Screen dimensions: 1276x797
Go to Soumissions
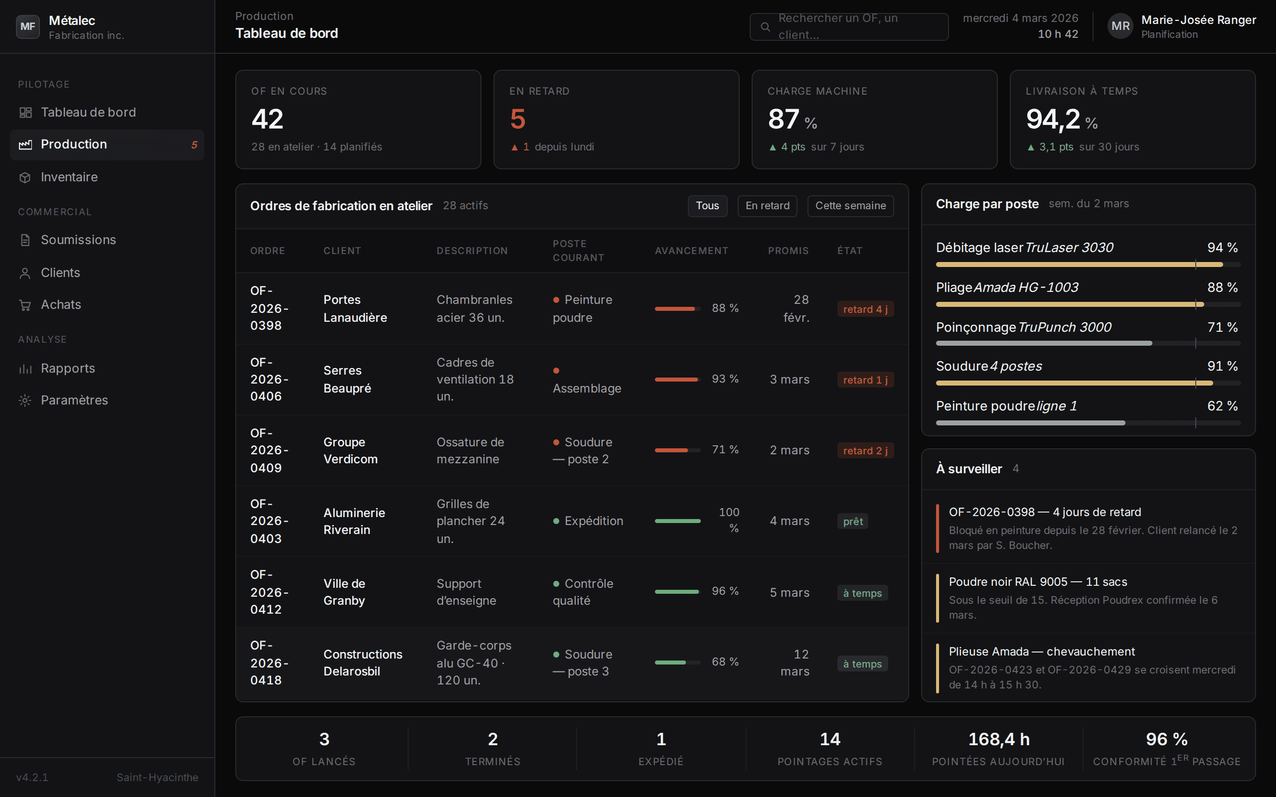pyautogui.click(x=107, y=240)
